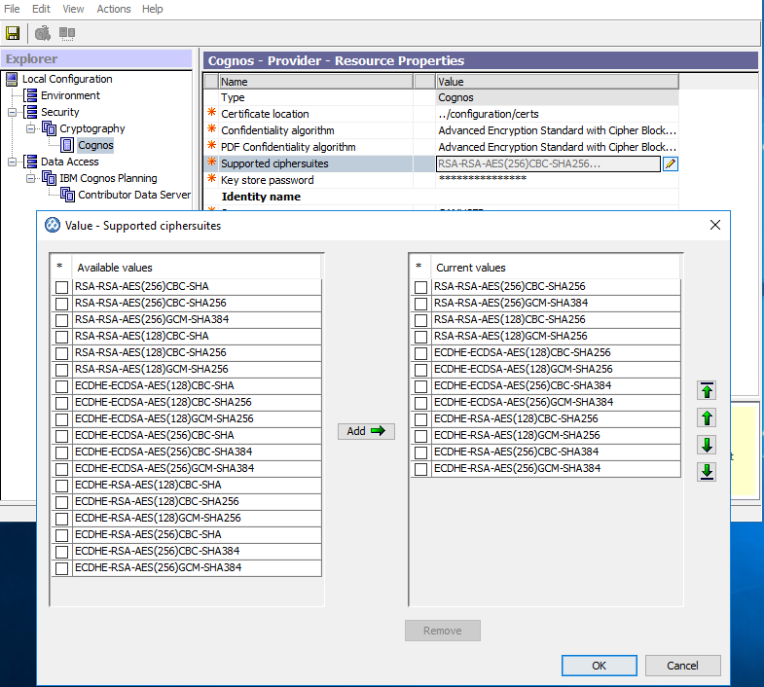
Task: Open the Actions menu
Action: [x=114, y=9]
